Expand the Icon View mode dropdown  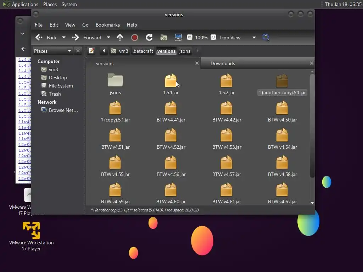pos(254,38)
